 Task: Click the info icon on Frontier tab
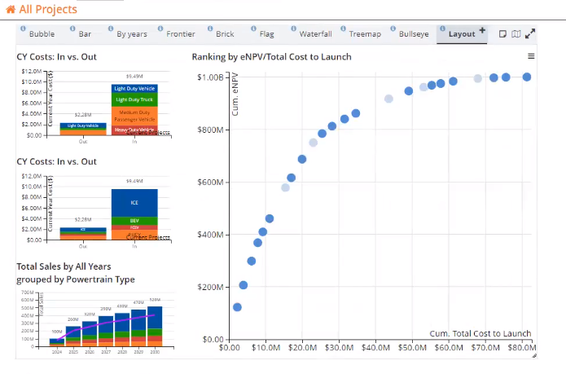point(160,29)
